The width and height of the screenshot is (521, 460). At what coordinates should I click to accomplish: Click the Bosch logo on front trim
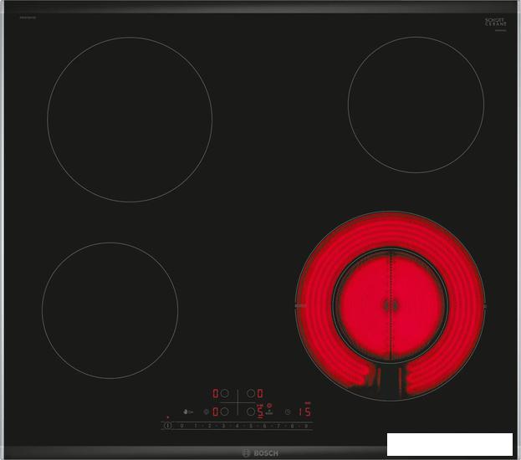[259, 452]
